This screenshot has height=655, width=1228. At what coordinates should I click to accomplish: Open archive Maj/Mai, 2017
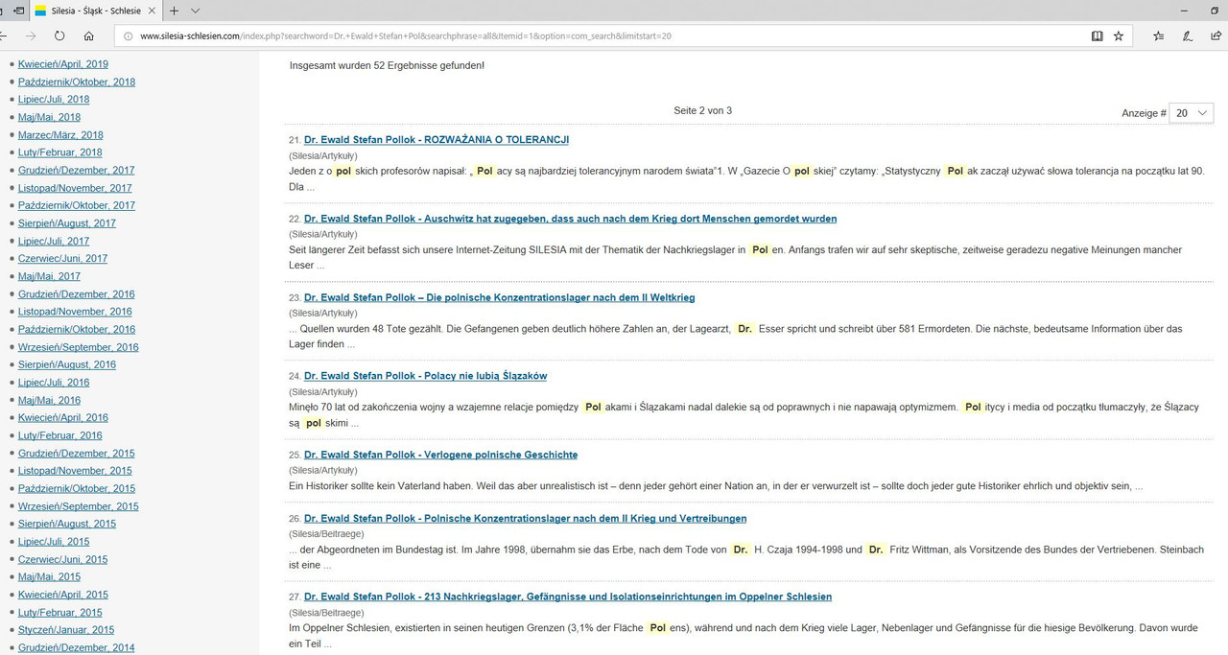(49, 277)
